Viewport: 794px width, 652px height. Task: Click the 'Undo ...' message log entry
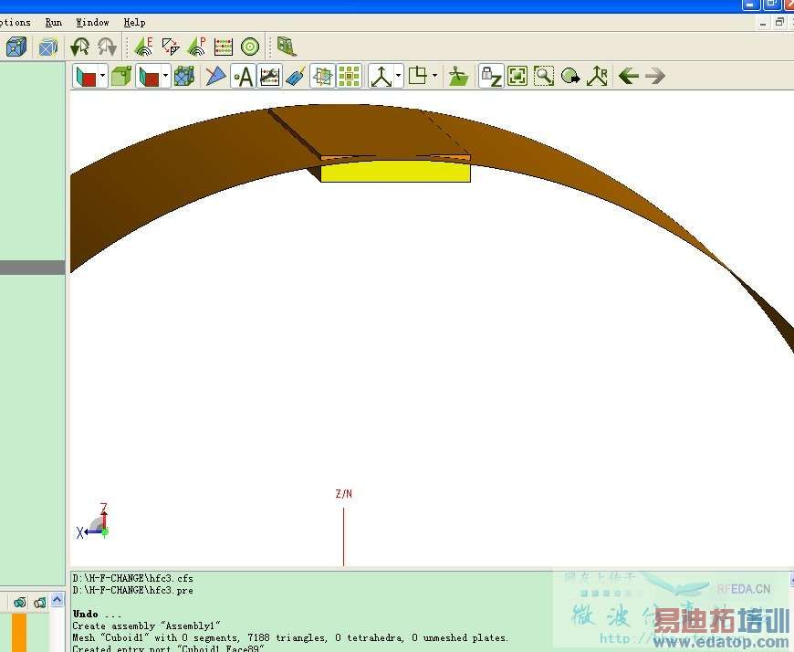(x=97, y=614)
